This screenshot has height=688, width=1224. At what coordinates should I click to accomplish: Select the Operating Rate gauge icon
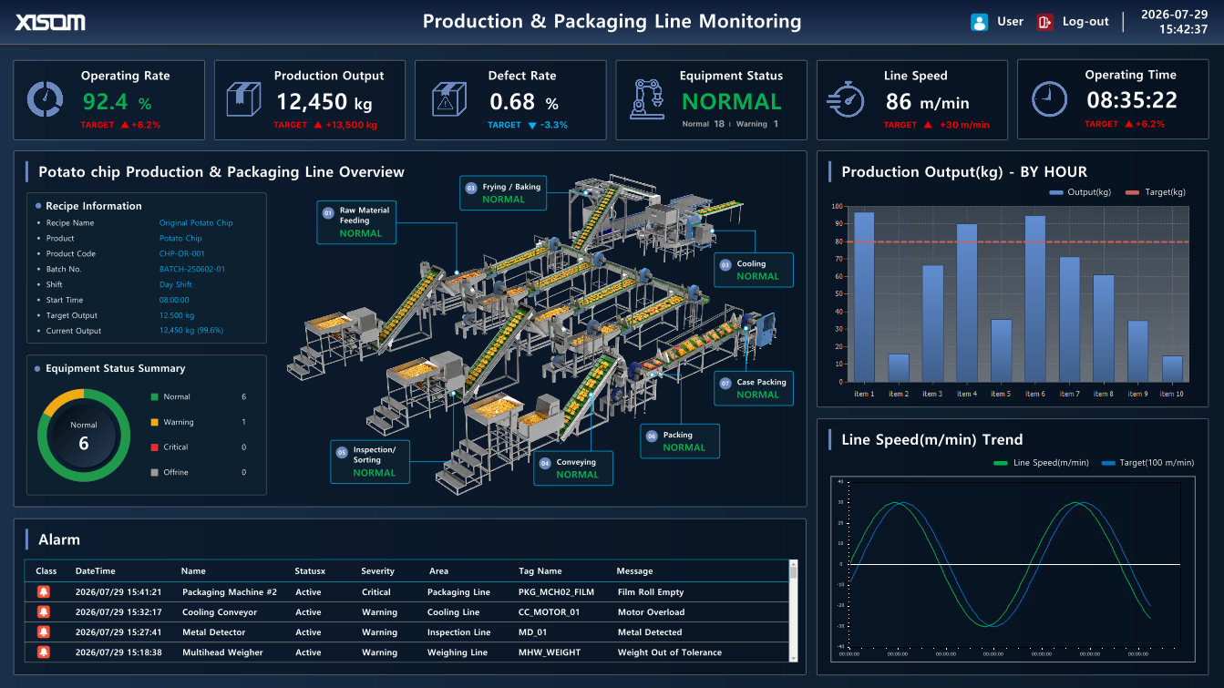tap(44, 99)
